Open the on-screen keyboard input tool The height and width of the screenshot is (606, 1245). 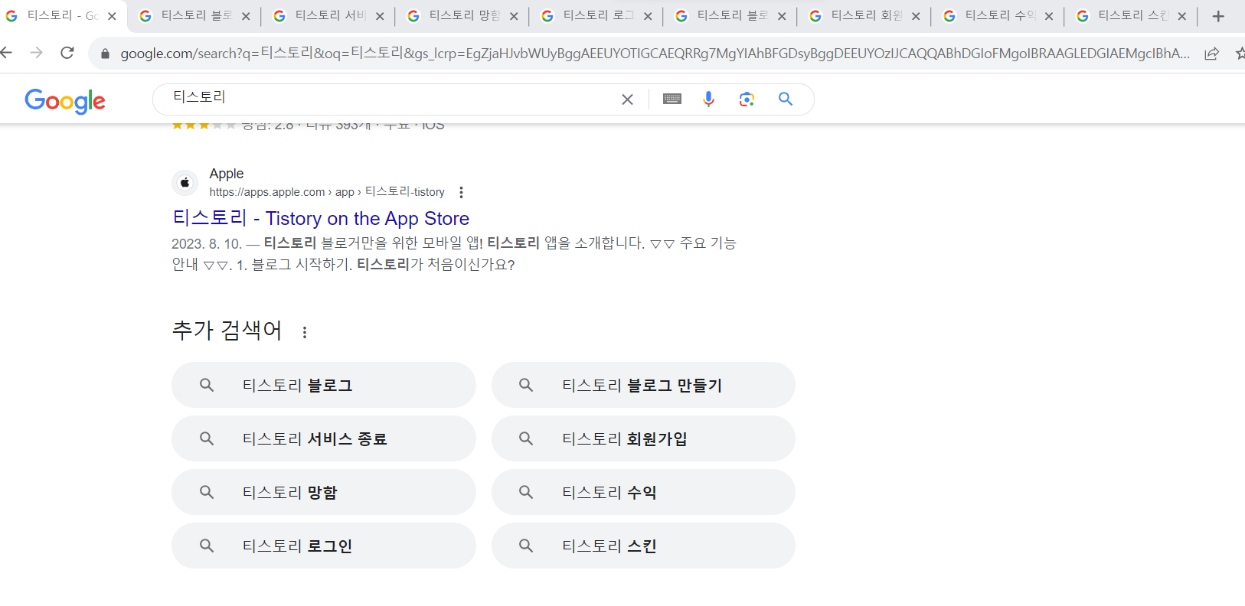point(672,99)
